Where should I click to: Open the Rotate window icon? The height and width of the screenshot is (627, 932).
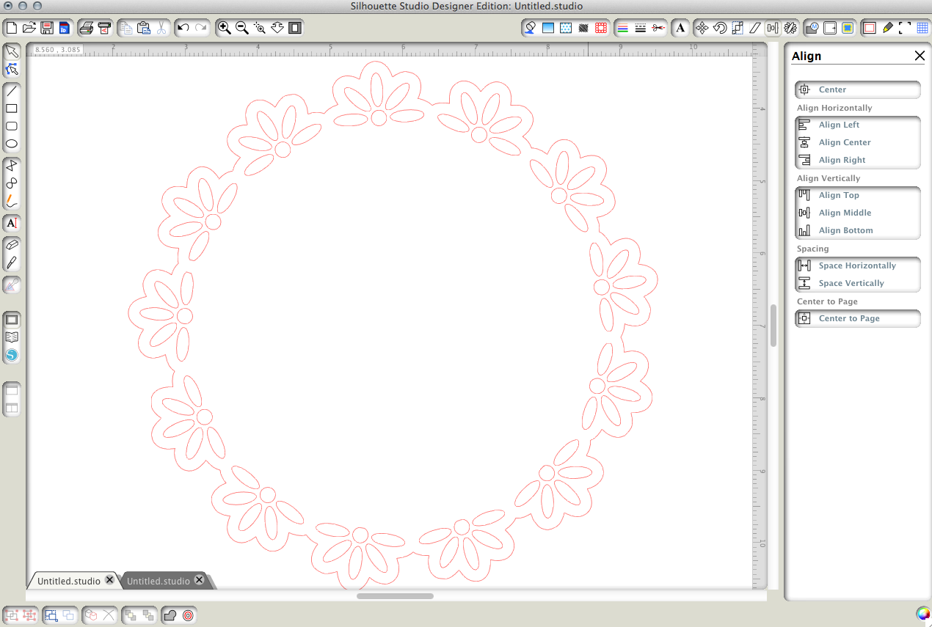click(720, 28)
